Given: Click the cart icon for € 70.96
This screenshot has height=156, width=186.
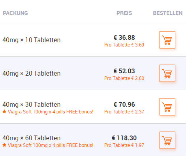Looking at the screenshot, I should (167, 107).
